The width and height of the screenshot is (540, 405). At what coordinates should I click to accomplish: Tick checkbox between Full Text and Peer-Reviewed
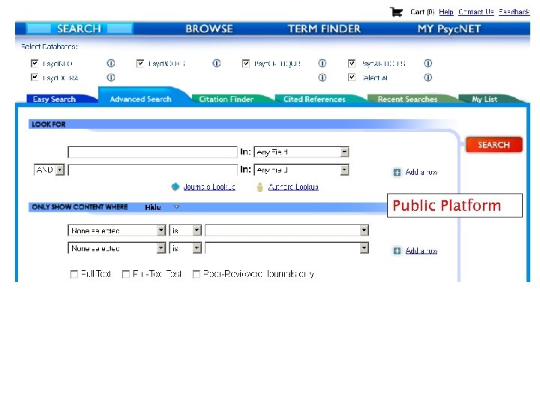click(126, 274)
